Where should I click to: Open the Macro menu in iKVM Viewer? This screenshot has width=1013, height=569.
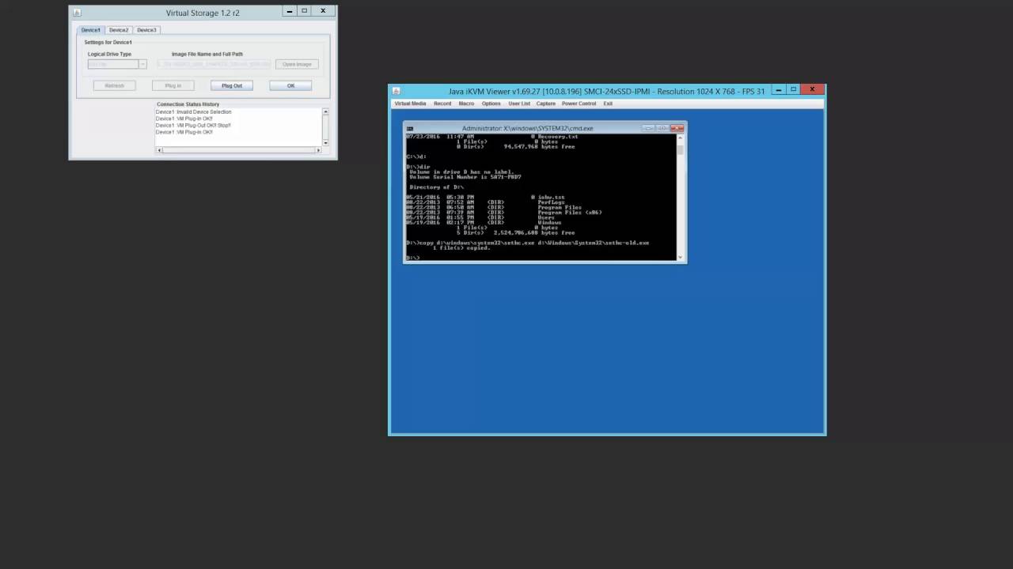tap(466, 104)
